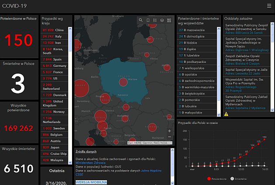Select China row in country list
The width and height of the screenshot is (275, 185).
tap(54, 30)
